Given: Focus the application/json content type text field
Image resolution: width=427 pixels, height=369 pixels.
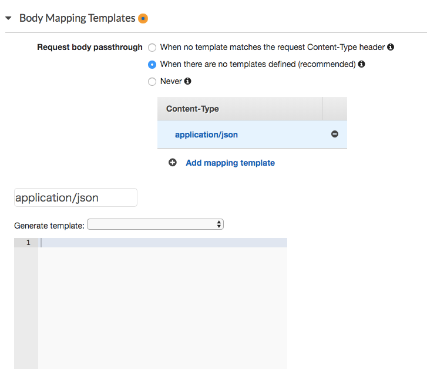Looking at the screenshot, I should [75, 198].
